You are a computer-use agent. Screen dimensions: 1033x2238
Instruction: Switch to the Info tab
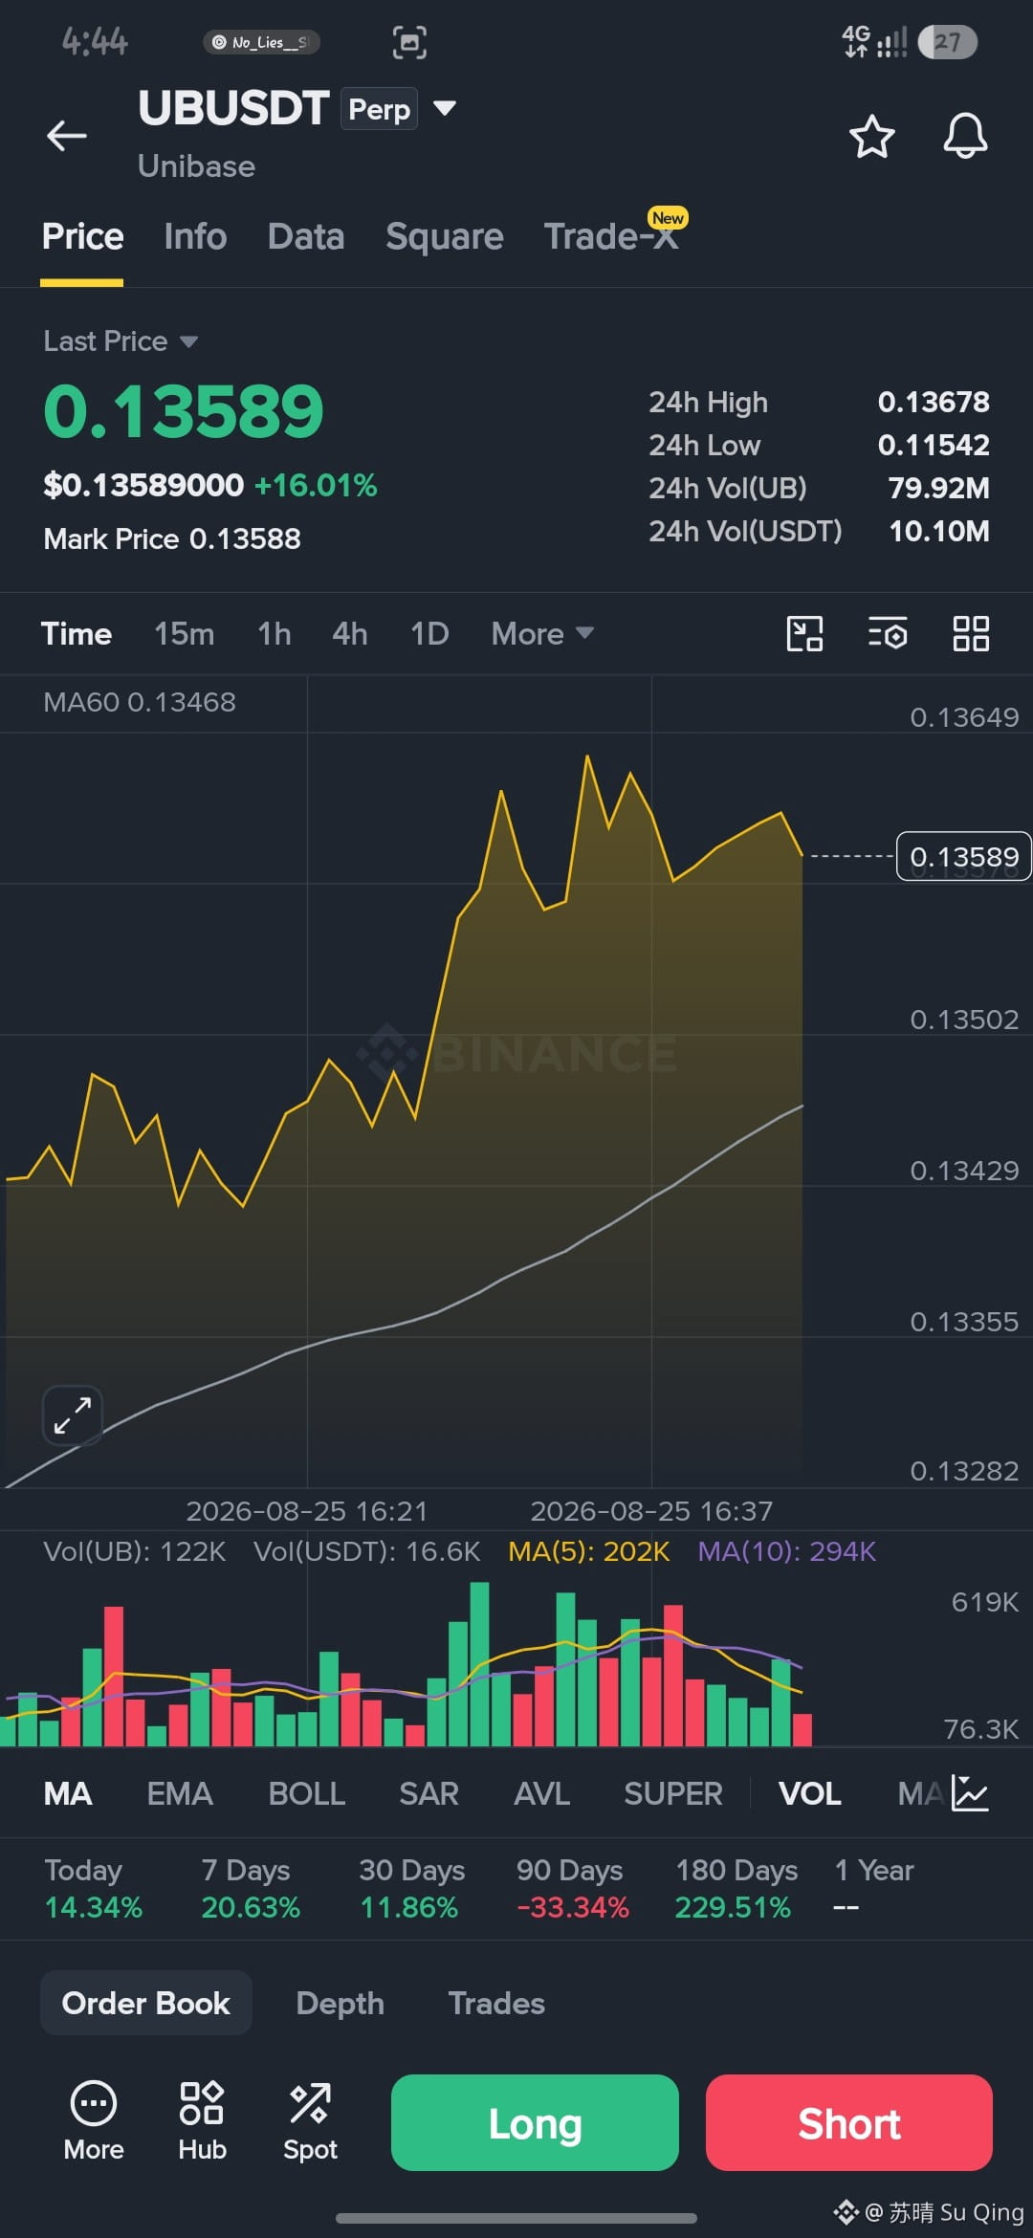tap(195, 236)
